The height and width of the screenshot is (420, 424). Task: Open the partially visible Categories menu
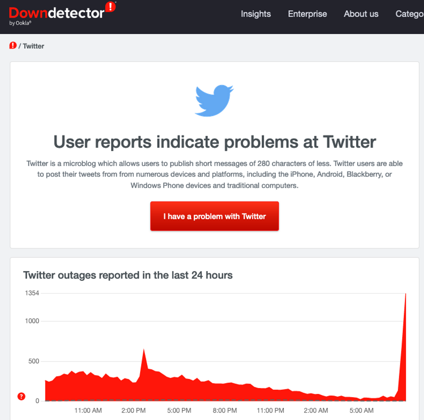coord(409,14)
